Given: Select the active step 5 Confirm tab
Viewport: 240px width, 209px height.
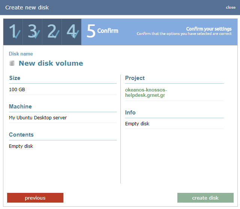Looking at the screenshot, I should [102, 31].
